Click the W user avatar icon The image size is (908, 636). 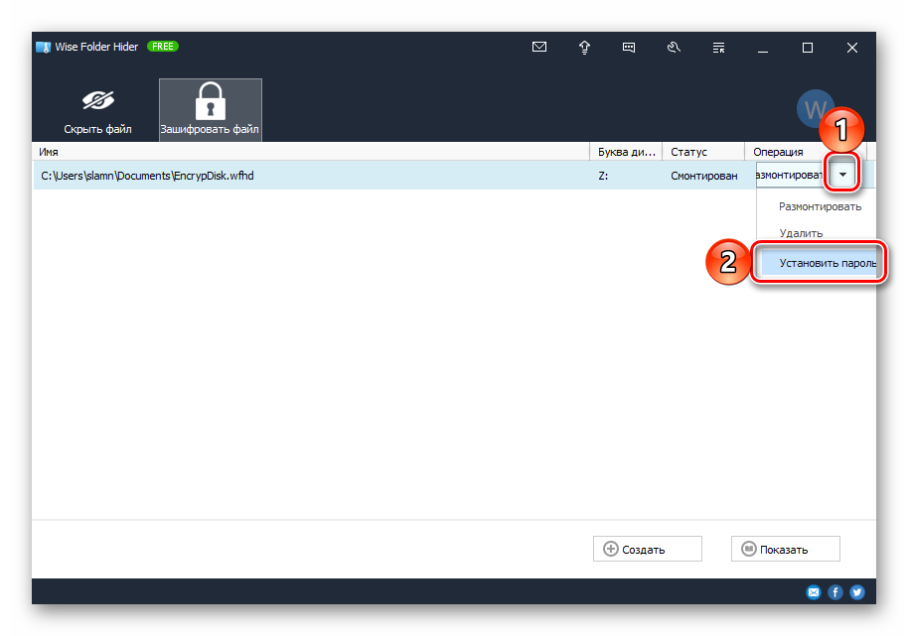pyautogui.click(x=816, y=108)
